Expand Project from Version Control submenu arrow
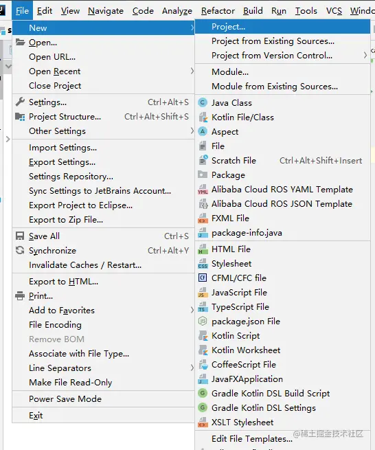 pos(365,55)
